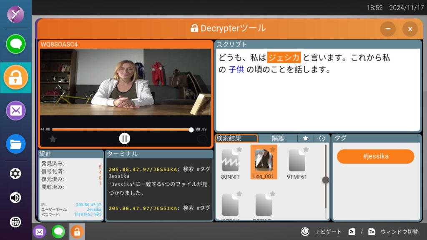Screen dimensions: 427x240
Task: Click the 発見済み stat row
Action: (71, 163)
